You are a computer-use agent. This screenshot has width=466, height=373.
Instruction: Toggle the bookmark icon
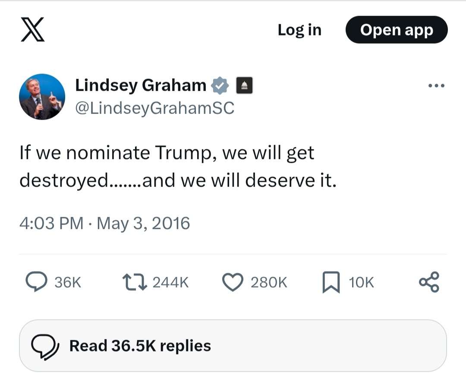(330, 282)
